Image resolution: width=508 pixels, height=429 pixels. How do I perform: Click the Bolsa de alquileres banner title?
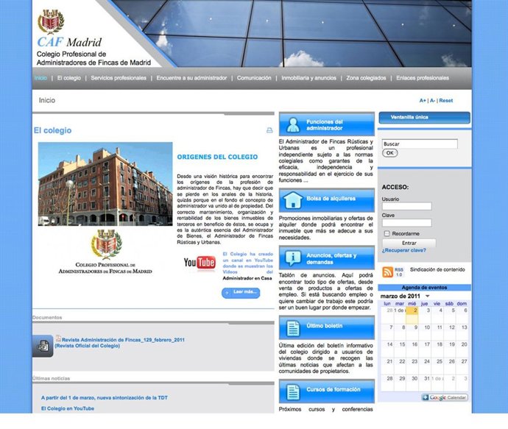(331, 199)
